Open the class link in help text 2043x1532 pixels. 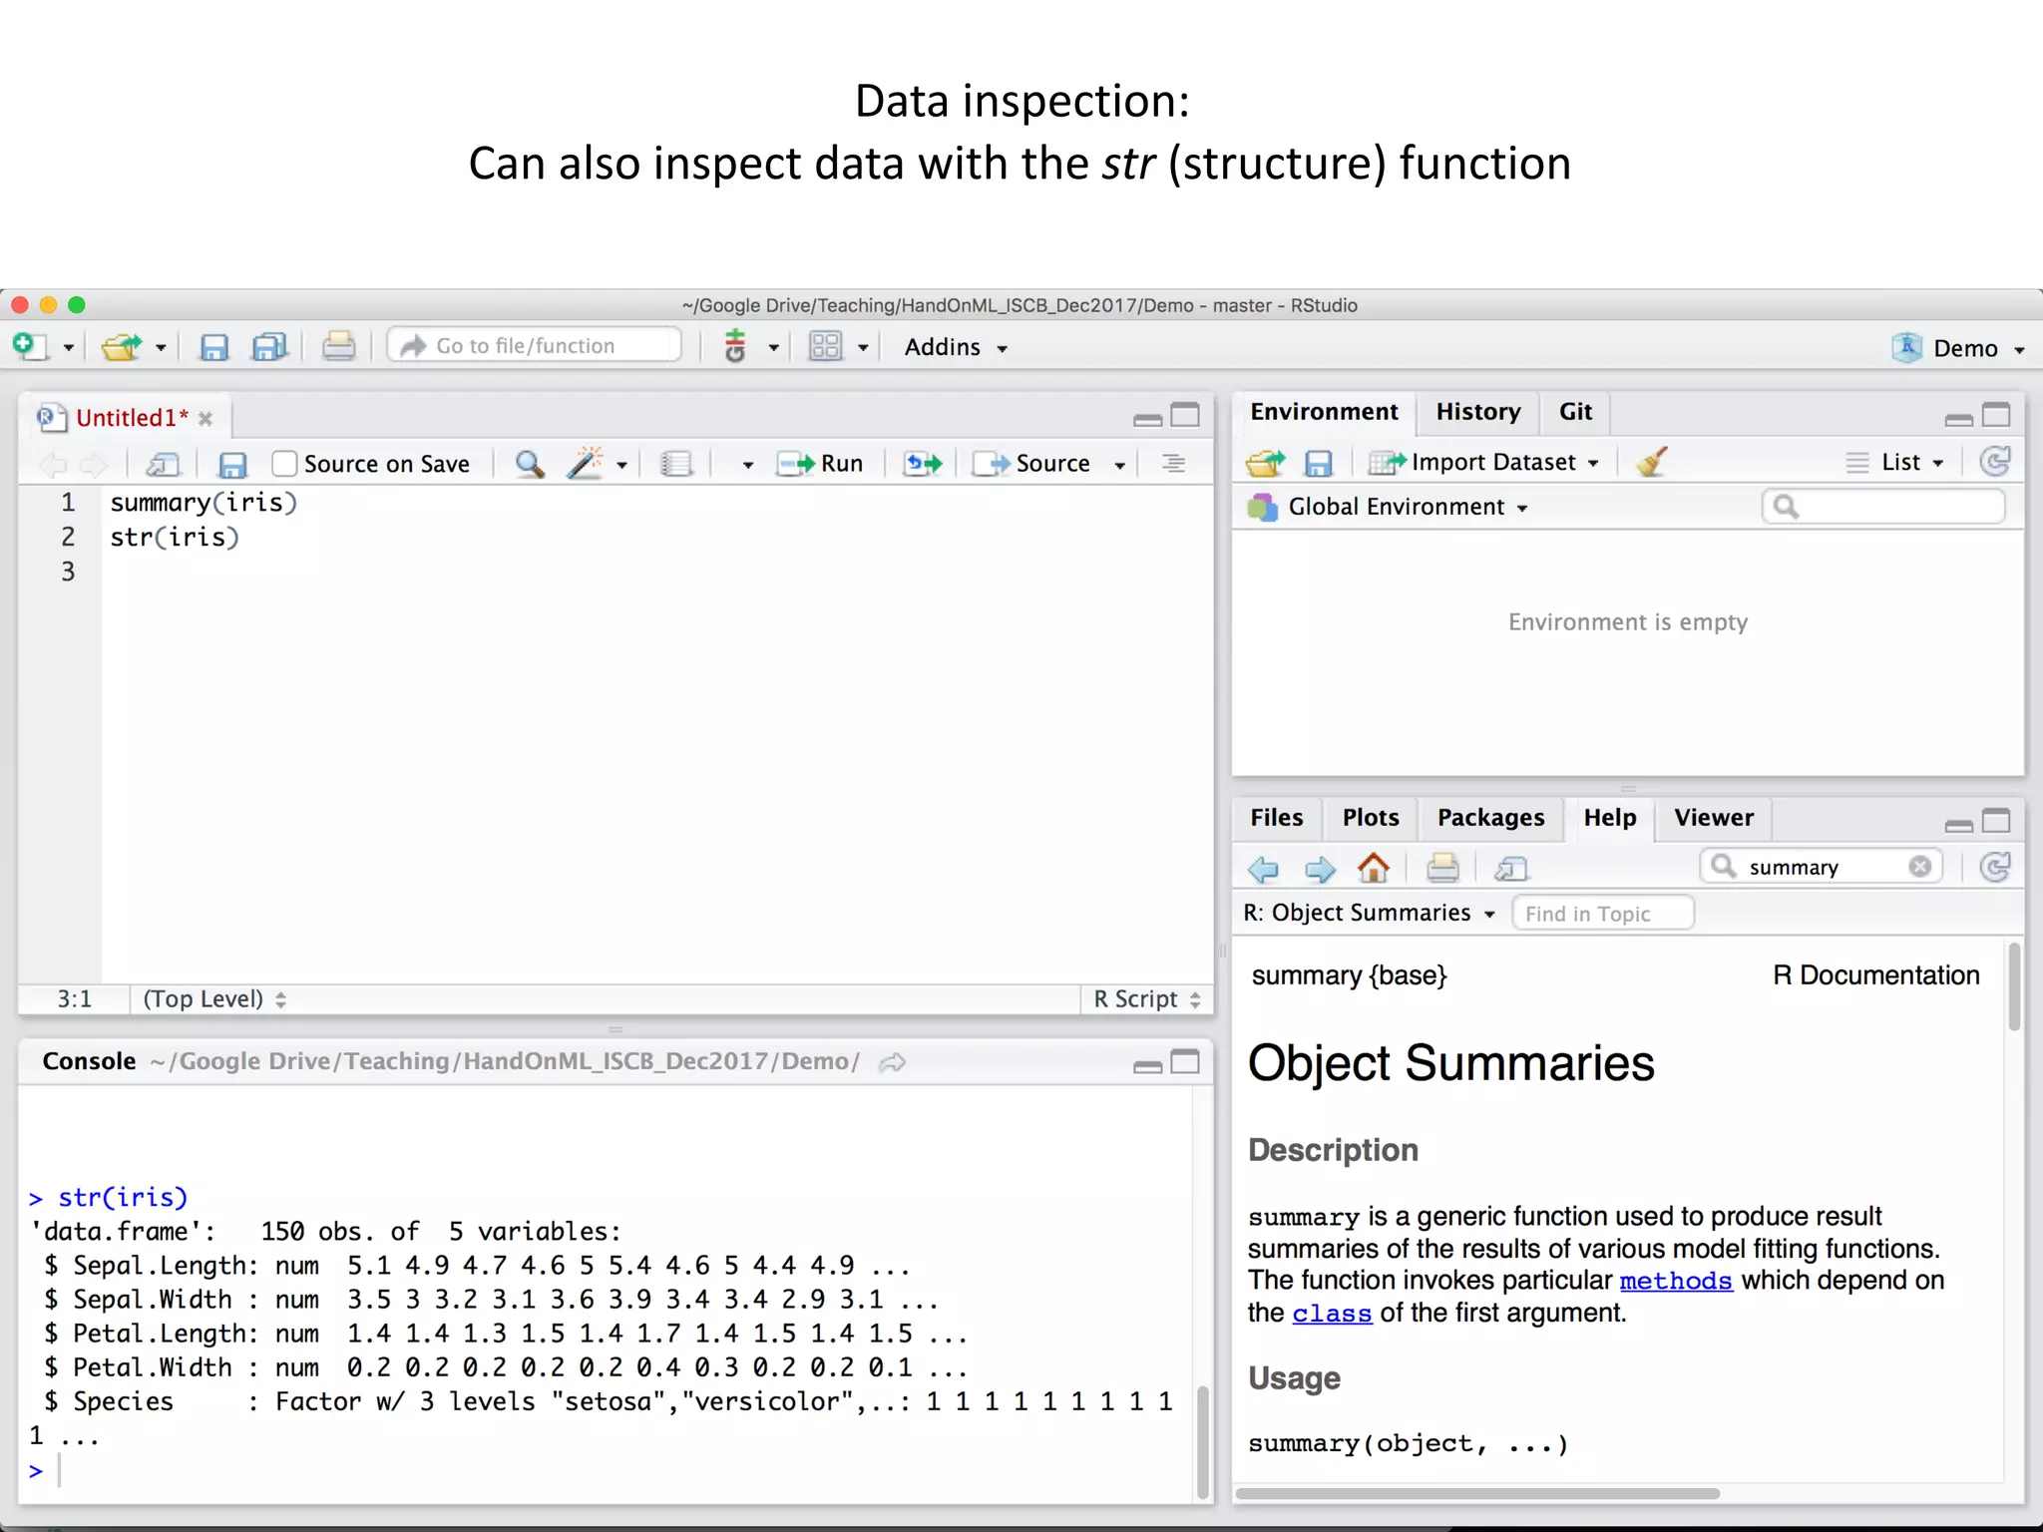pyautogui.click(x=1332, y=1314)
